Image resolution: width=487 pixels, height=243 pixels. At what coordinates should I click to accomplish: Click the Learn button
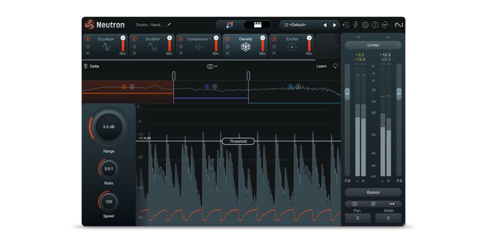pos(321,66)
